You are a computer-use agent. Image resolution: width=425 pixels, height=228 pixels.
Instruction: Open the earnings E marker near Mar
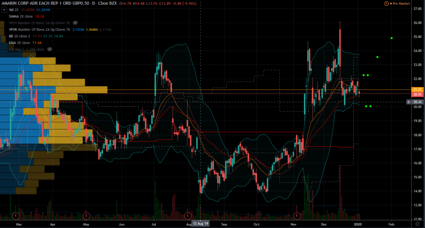[16, 216]
